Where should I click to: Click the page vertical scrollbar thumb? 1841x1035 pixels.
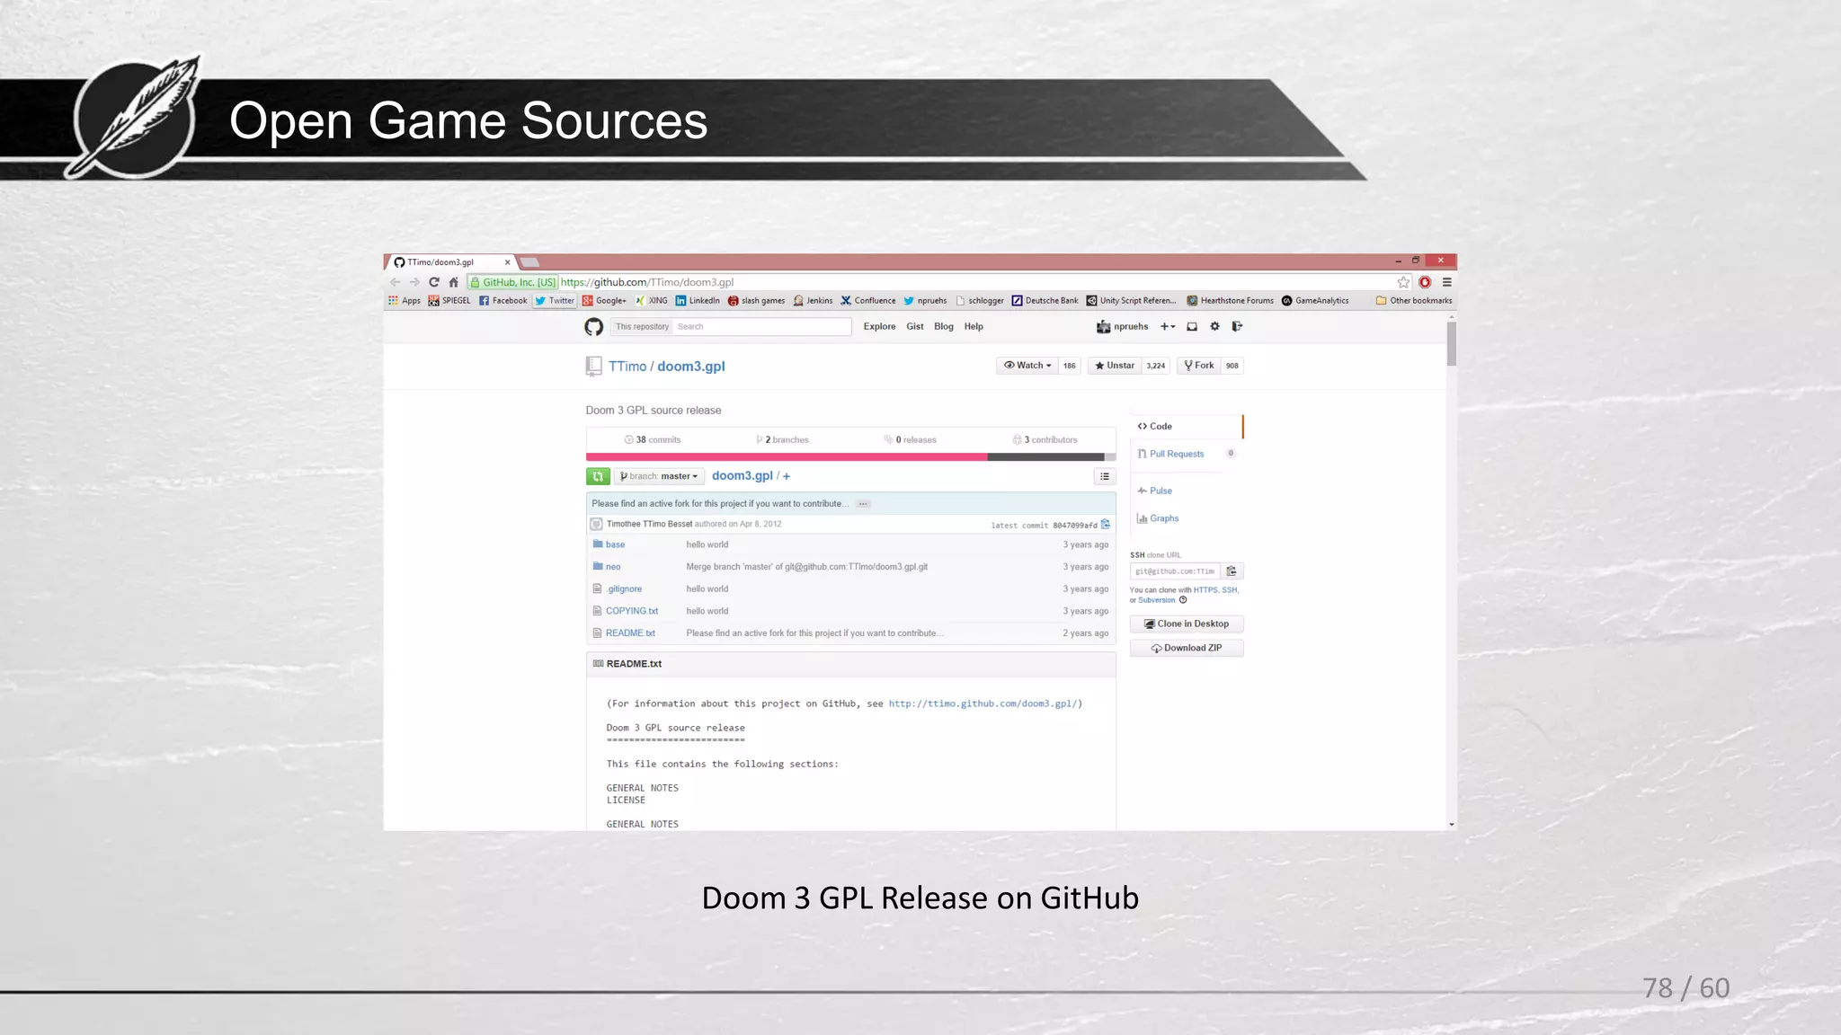click(x=1451, y=343)
